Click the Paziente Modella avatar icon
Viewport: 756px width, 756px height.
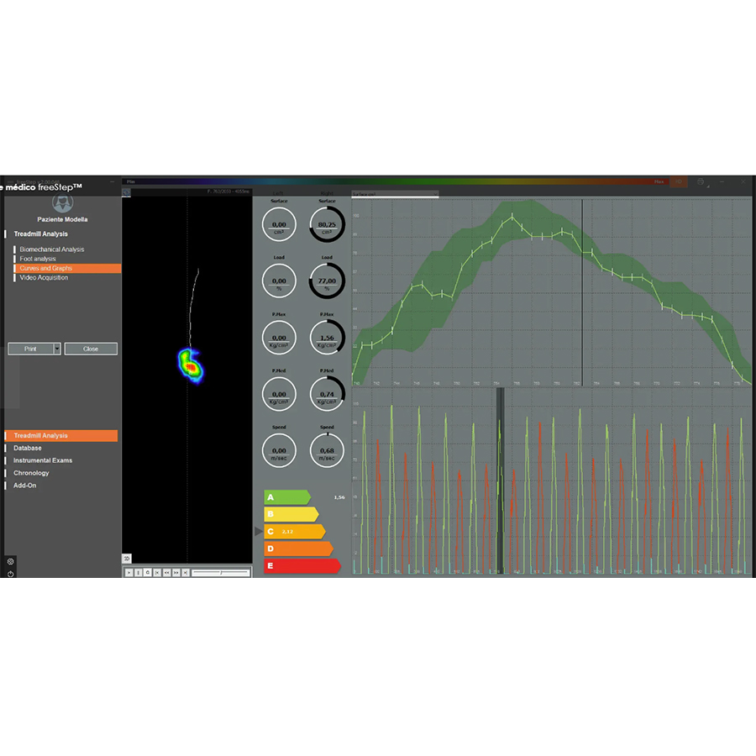point(62,202)
